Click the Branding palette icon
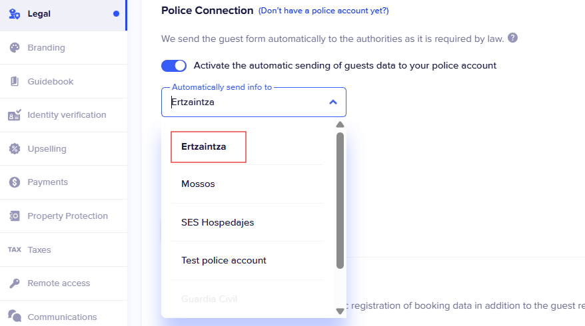The image size is (585, 326). coord(14,47)
